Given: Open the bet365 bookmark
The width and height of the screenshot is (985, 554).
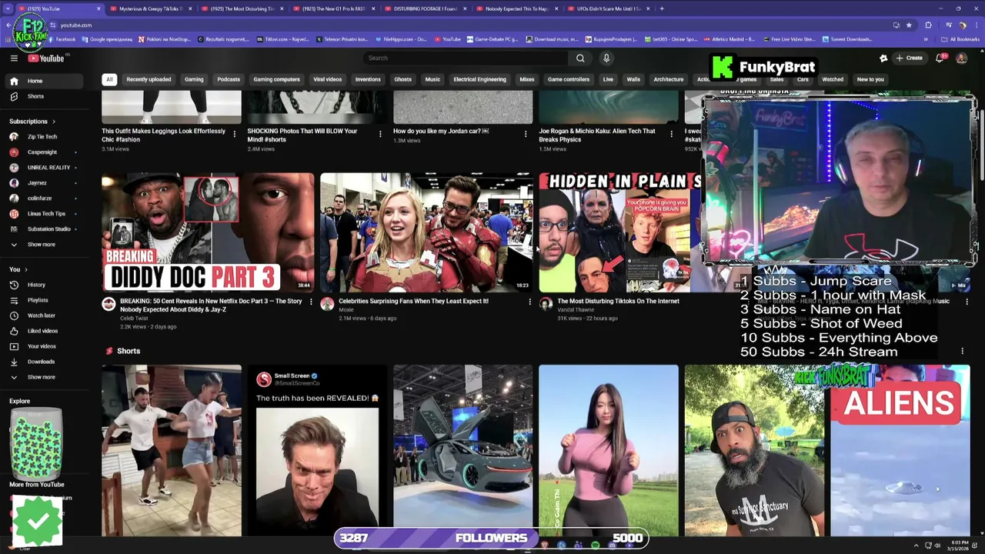Looking at the screenshot, I should (x=670, y=39).
